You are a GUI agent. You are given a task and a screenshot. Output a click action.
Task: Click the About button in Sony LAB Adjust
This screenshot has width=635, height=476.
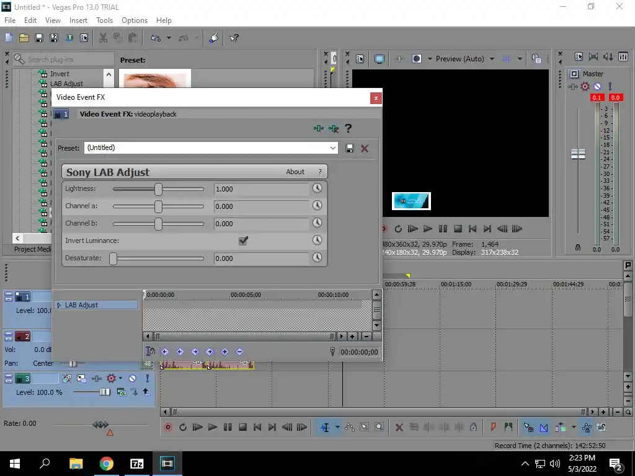[295, 172]
